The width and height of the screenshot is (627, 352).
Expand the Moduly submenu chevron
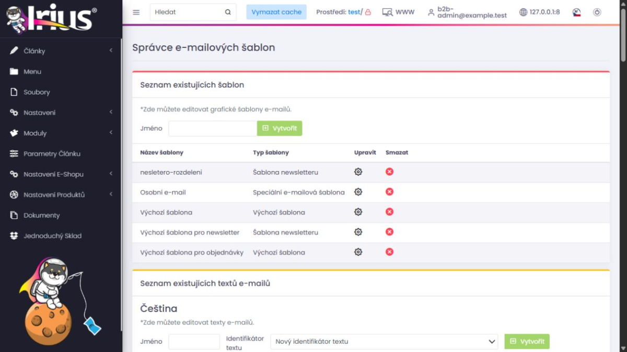[111, 132]
